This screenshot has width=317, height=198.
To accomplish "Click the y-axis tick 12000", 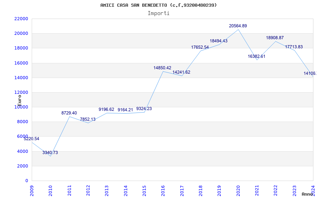I will point(21,93).
